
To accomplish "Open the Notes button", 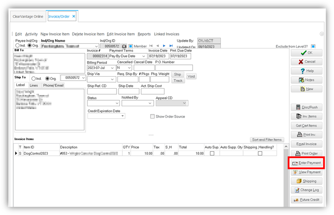I will tap(306, 80).
